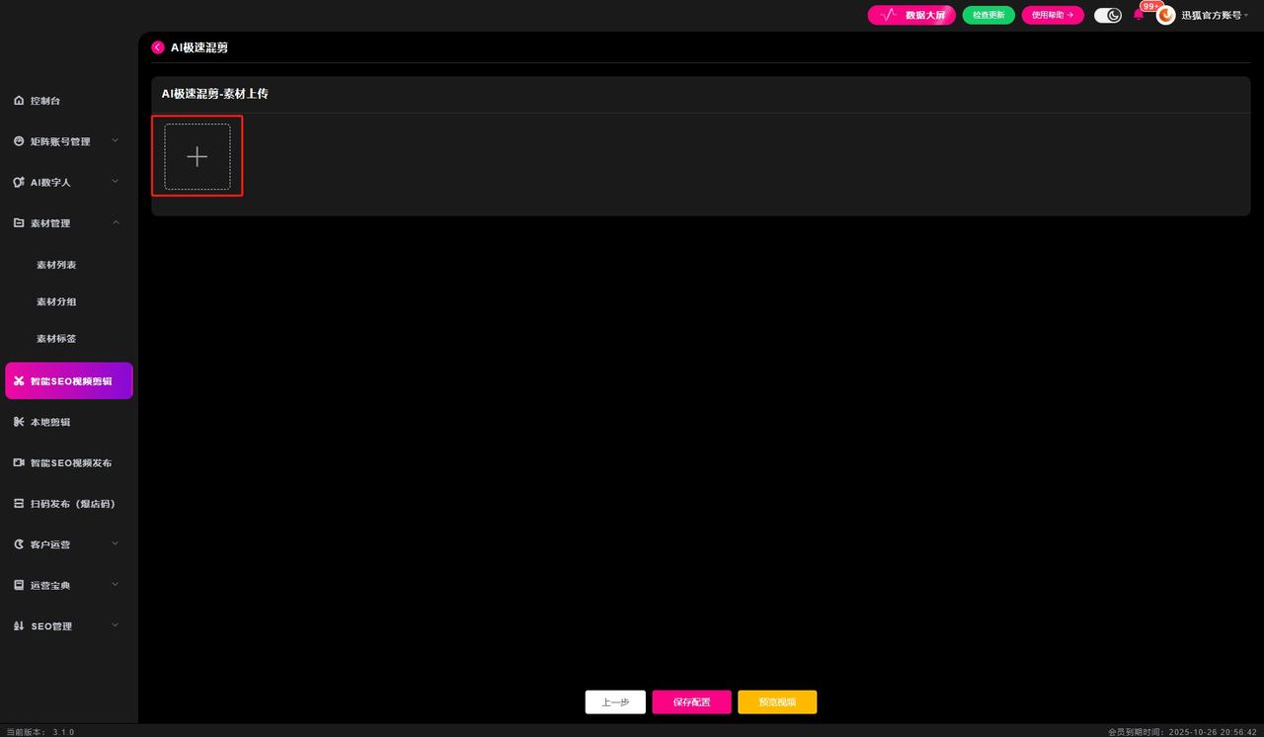Screen dimensions: 1264x737
Task: Click the pink back arrow beside AI极速混剪
Action: click(158, 47)
